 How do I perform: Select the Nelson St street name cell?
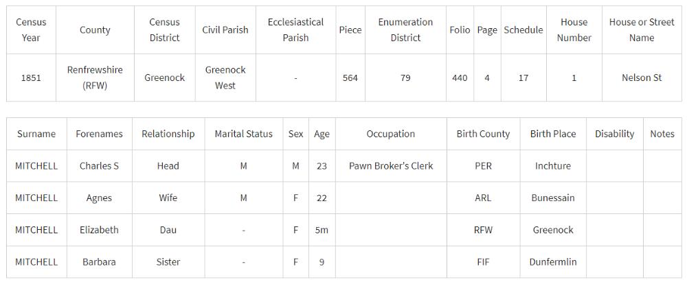click(x=641, y=78)
